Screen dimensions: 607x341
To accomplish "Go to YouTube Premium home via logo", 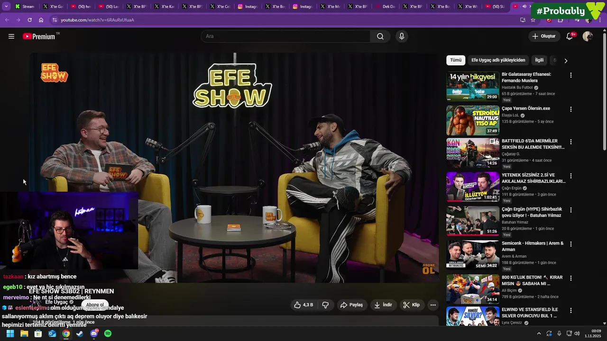I will point(40,36).
